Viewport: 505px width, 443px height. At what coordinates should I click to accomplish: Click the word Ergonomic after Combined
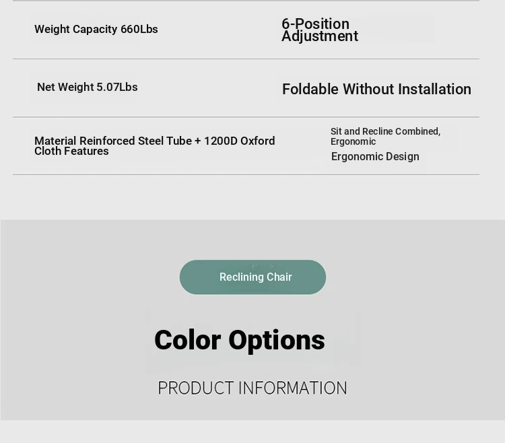(x=353, y=141)
